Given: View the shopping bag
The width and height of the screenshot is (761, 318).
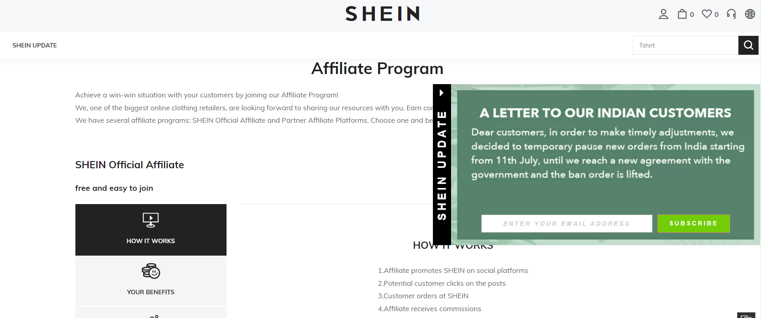Looking at the screenshot, I should point(682,14).
